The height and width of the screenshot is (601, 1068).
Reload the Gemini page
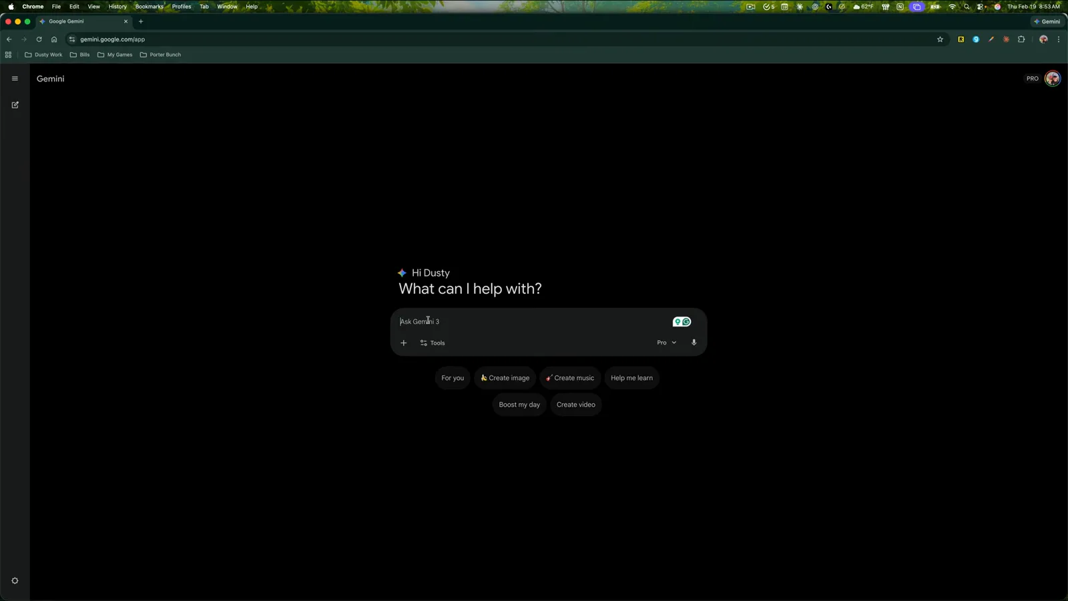point(39,39)
